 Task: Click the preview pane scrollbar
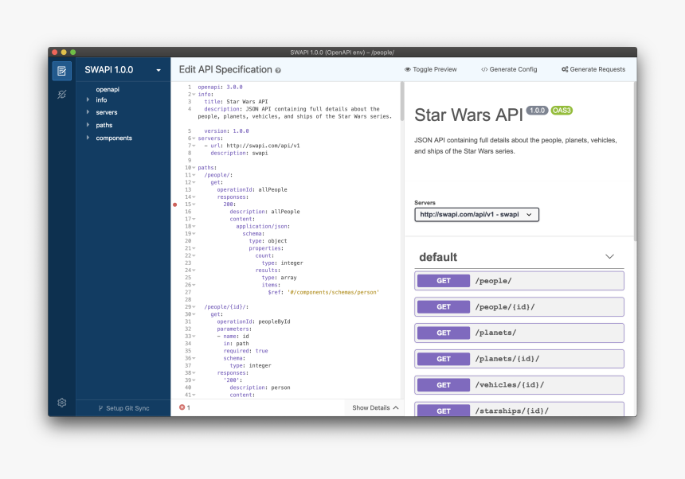tap(635, 162)
